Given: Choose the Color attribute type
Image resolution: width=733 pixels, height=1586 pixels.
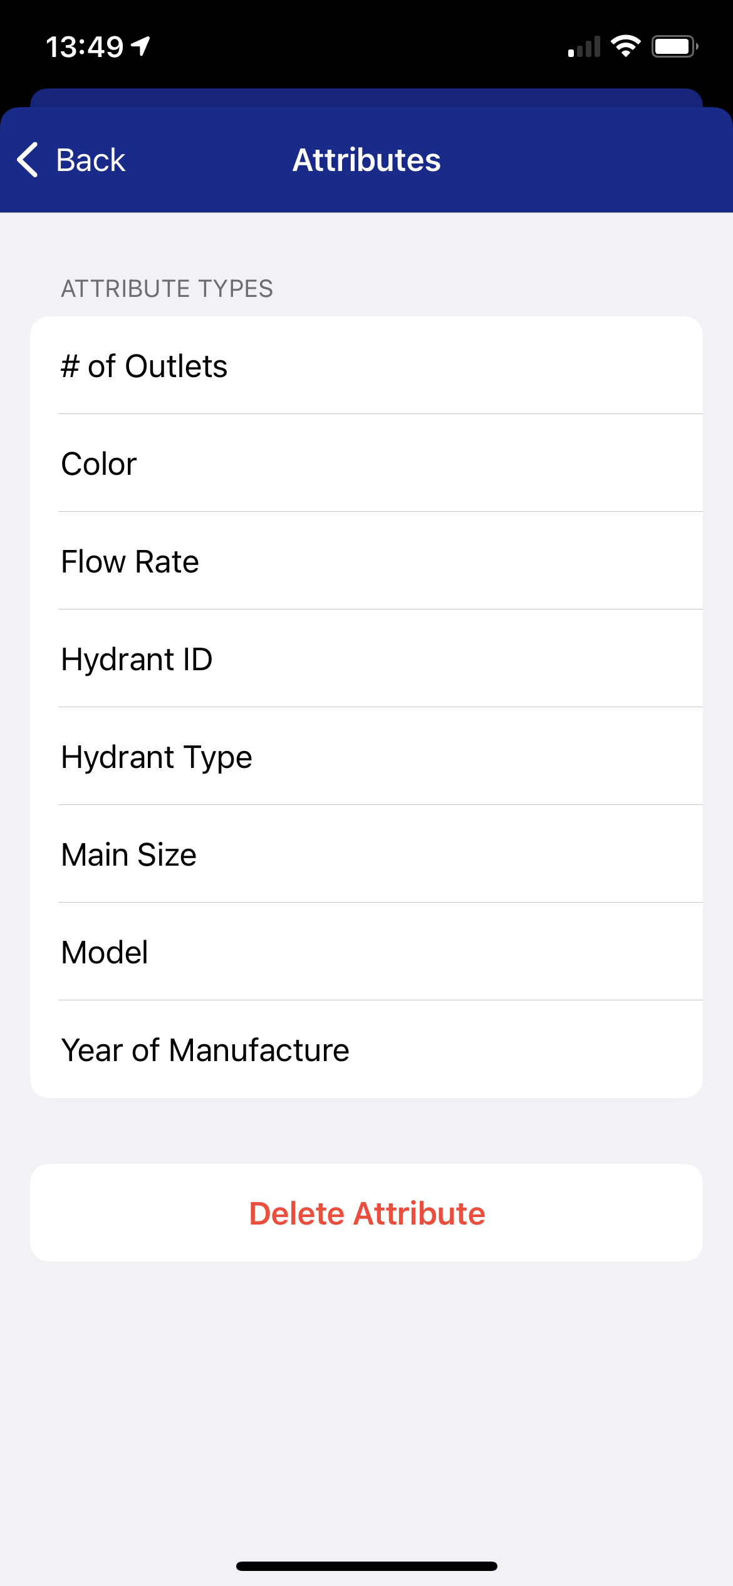Looking at the screenshot, I should pyautogui.click(x=366, y=464).
